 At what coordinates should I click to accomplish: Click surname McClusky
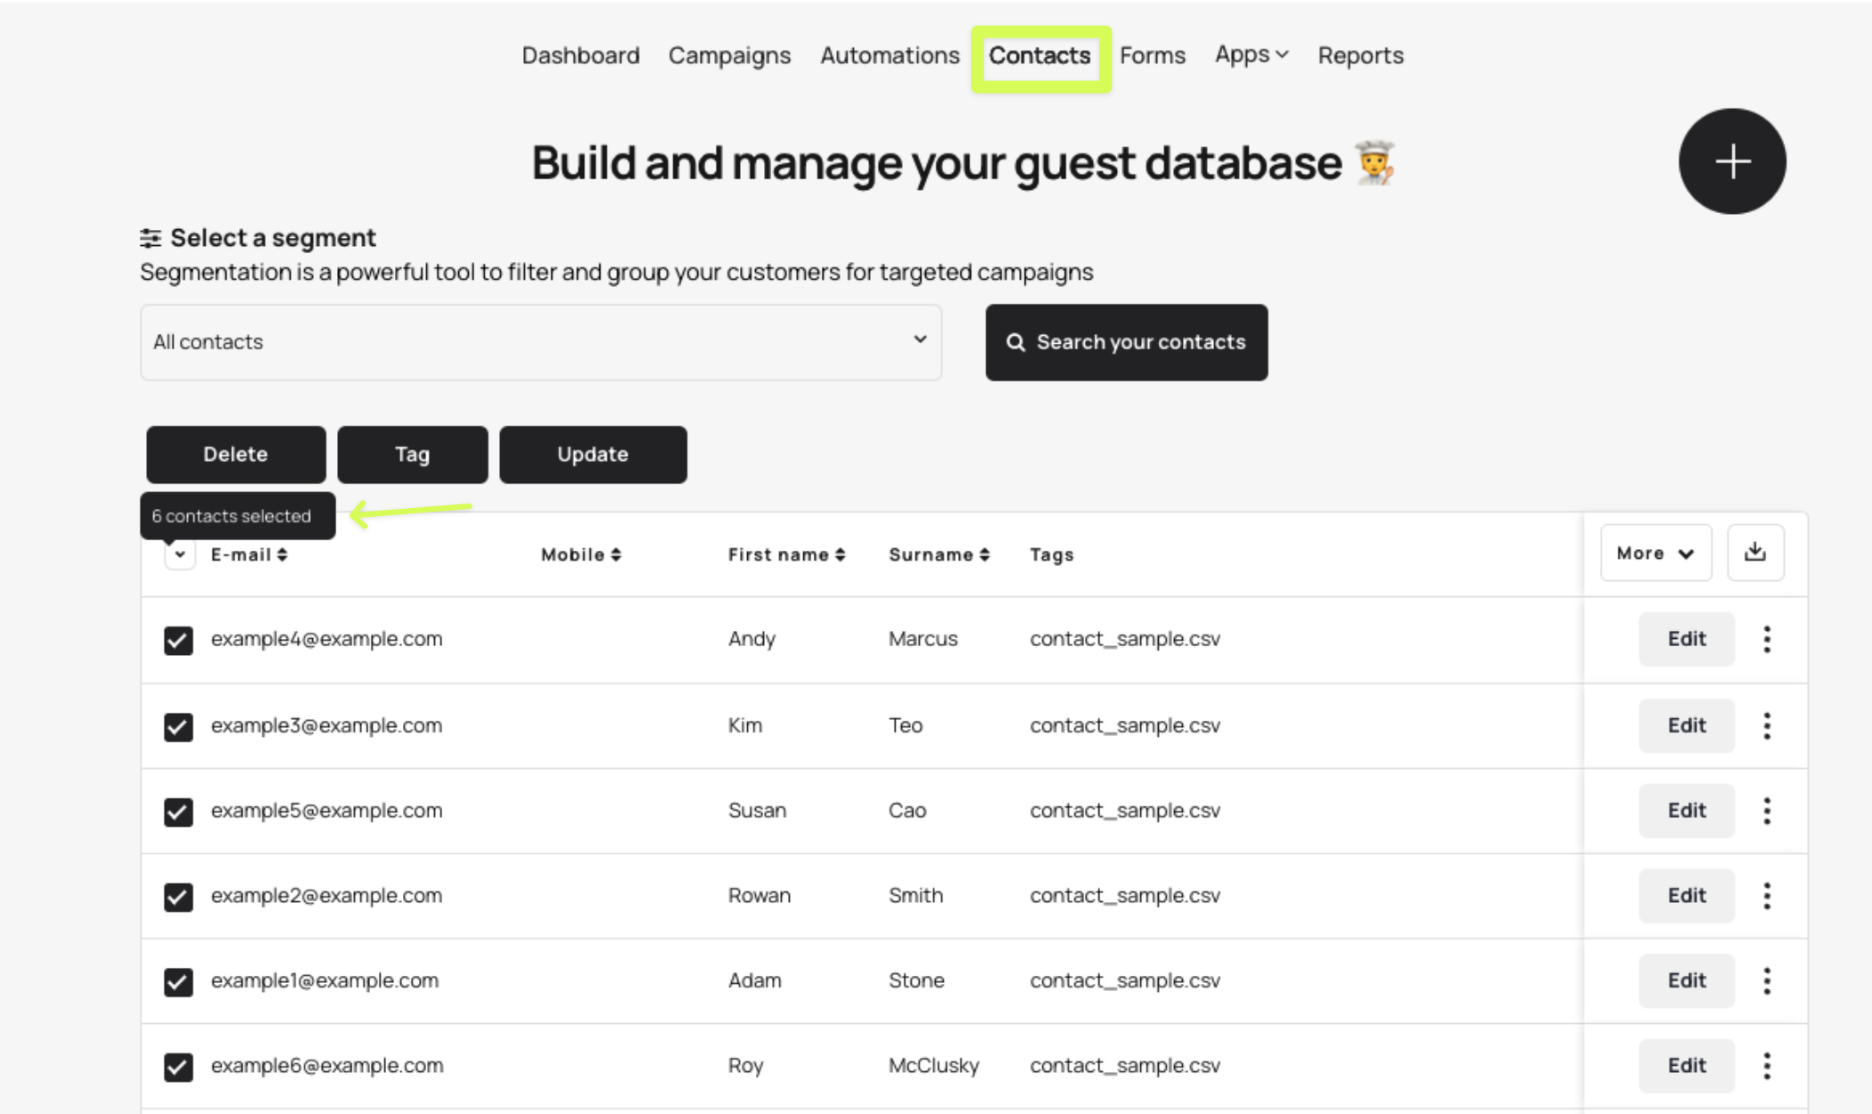(933, 1067)
